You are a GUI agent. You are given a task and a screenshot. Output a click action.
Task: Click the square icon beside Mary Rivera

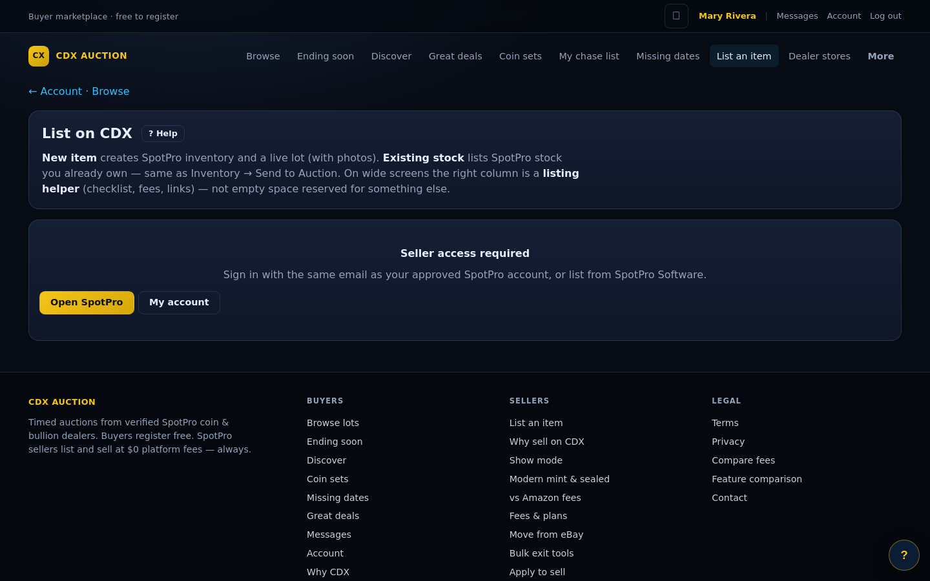[676, 16]
